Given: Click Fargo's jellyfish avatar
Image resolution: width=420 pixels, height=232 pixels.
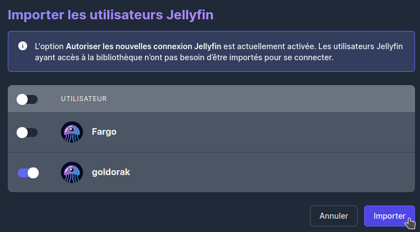Looking at the screenshot, I should (72, 132).
